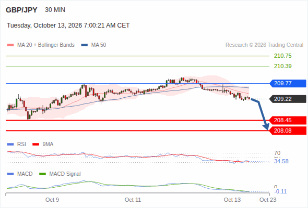Screen dimensions: 308x208
Task: Click the black 209.22 current price tag
Action: [x=288, y=99]
